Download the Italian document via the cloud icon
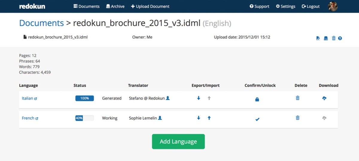359x161 pixels. 324,98
